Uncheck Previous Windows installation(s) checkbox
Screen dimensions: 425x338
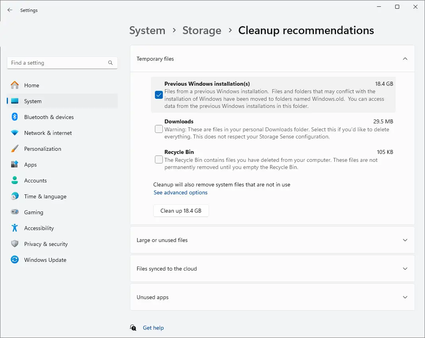pyautogui.click(x=159, y=95)
